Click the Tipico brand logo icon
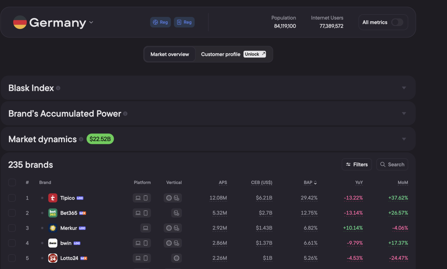Image resolution: width=447 pixels, height=269 pixels. [53, 198]
